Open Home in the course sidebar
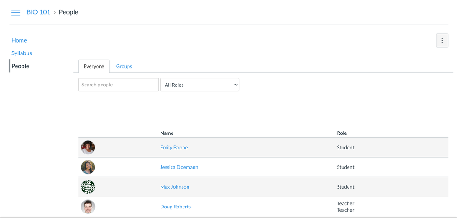 (x=19, y=40)
